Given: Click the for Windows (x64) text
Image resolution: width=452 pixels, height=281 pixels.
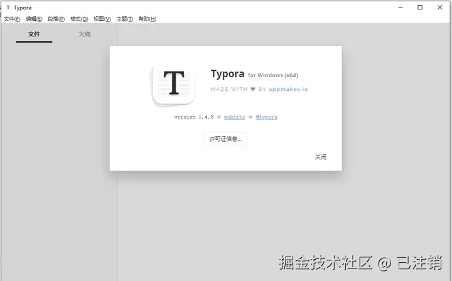Looking at the screenshot, I should [x=272, y=75].
